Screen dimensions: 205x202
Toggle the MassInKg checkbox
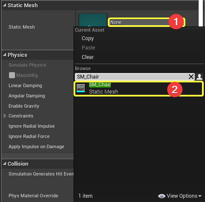click(12, 75)
